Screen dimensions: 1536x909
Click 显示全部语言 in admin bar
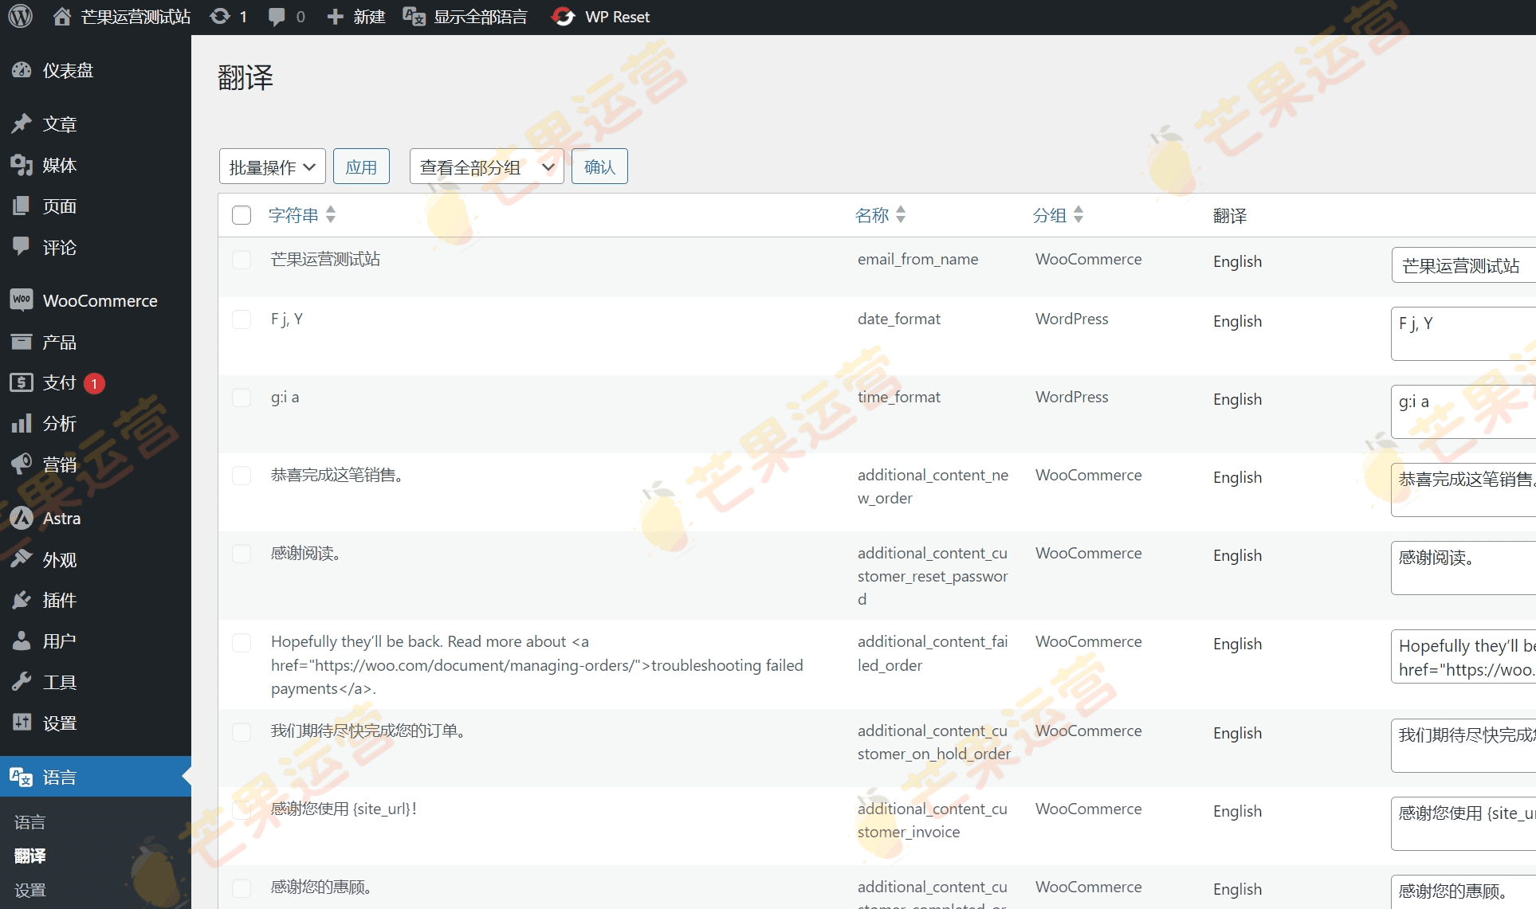tap(481, 17)
